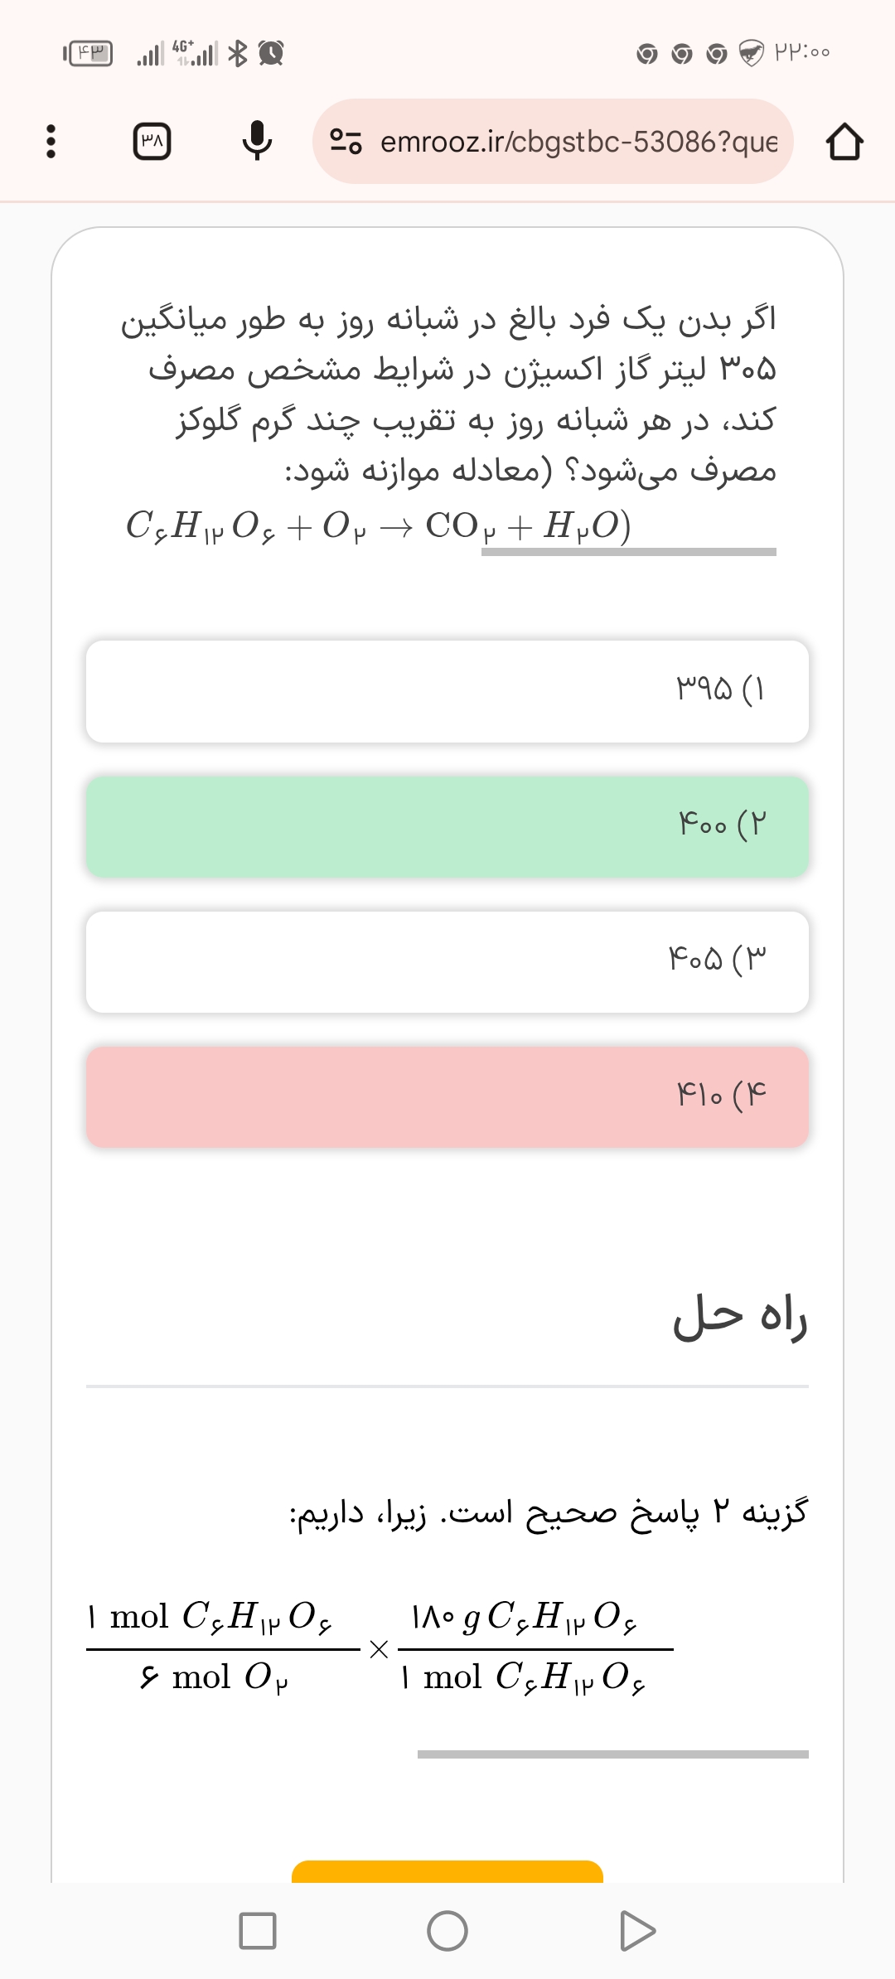Image resolution: width=895 pixels, height=1979 pixels.
Task: Click the horizontal scrollbar under solution formula
Action: 612,1754
